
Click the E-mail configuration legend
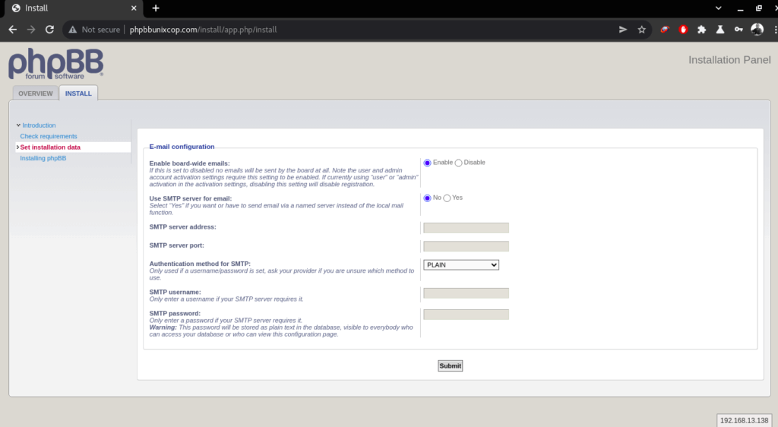[x=182, y=147]
